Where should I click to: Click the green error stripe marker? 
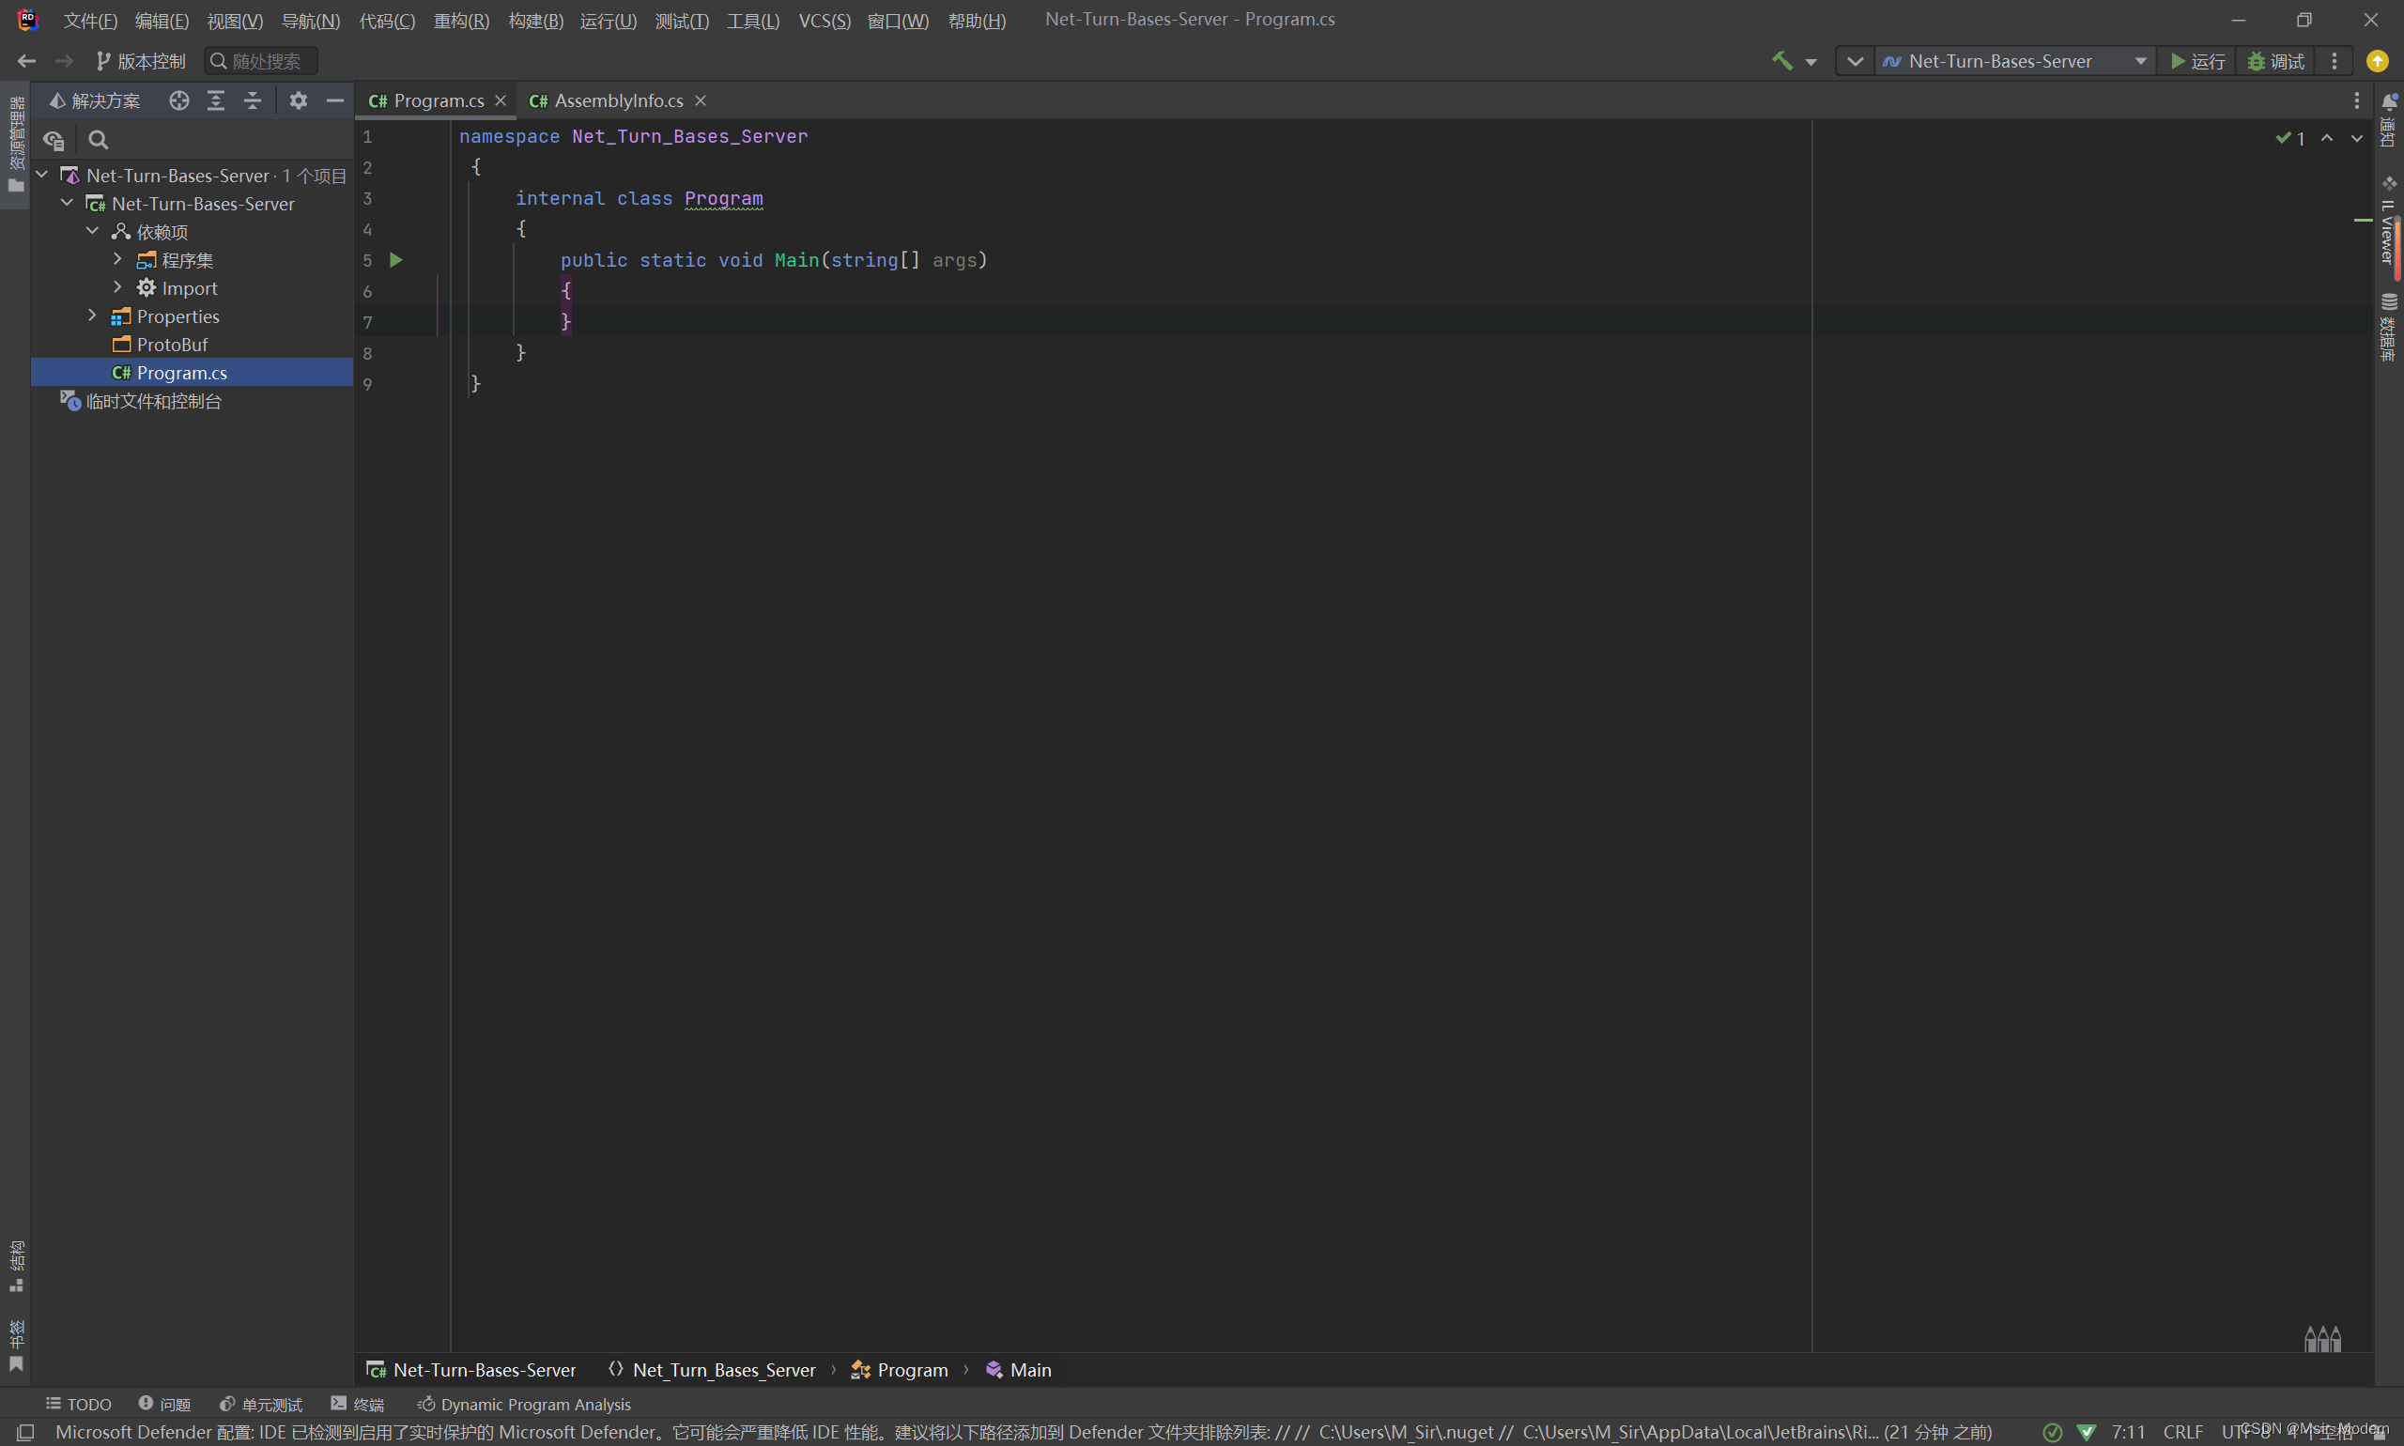coord(2362,221)
